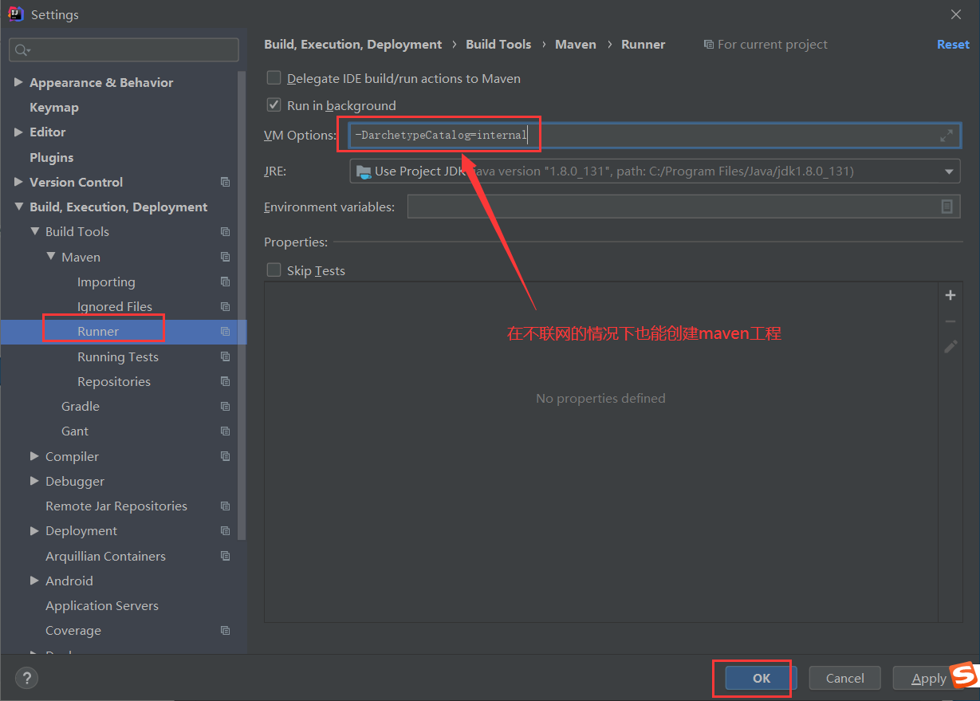980x701 pixels.
Task: Click the settings search box
Action: point(124,49)
